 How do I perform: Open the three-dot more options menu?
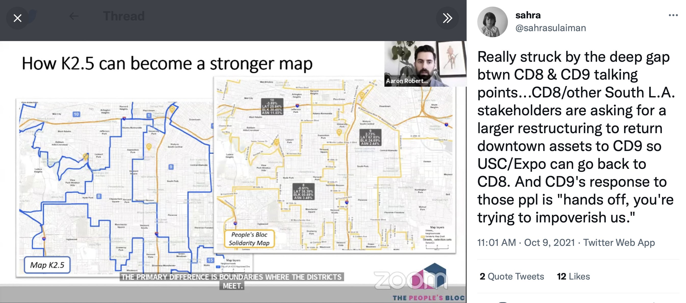click(673, 15)
